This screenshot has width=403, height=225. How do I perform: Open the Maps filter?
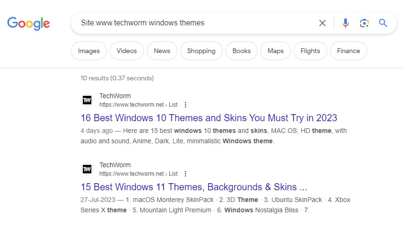click(x=275, y=51)
